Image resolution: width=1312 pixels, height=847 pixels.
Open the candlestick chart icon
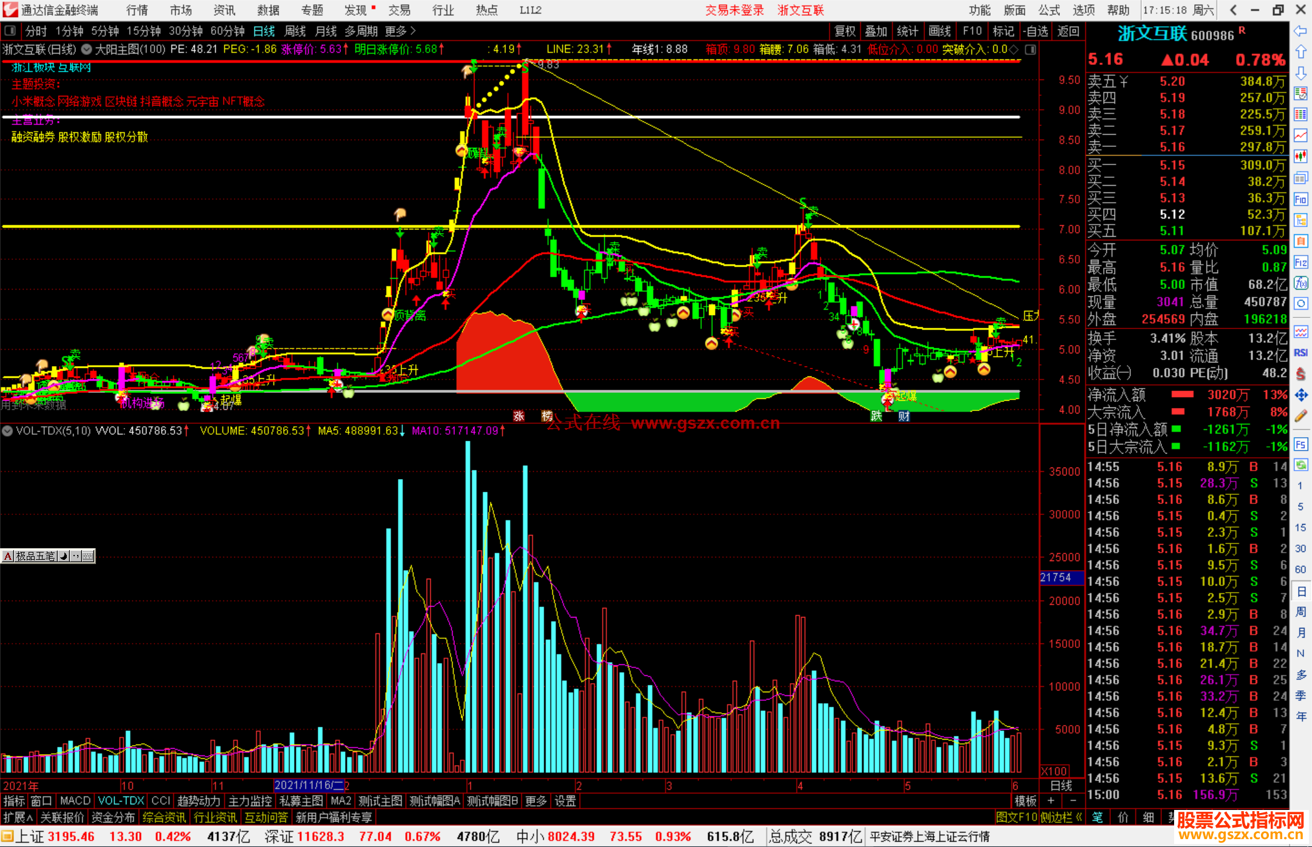(x=1300, y=157)
